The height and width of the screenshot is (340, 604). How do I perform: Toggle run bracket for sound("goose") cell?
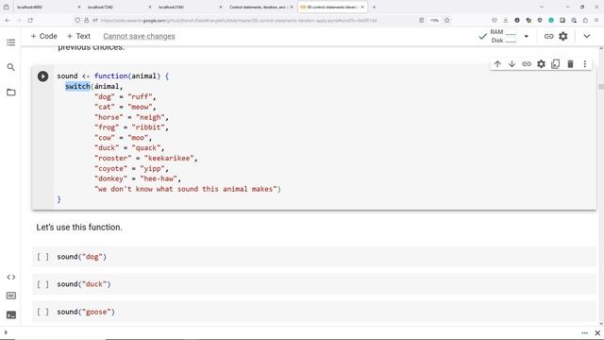click(x=42, y=312)
